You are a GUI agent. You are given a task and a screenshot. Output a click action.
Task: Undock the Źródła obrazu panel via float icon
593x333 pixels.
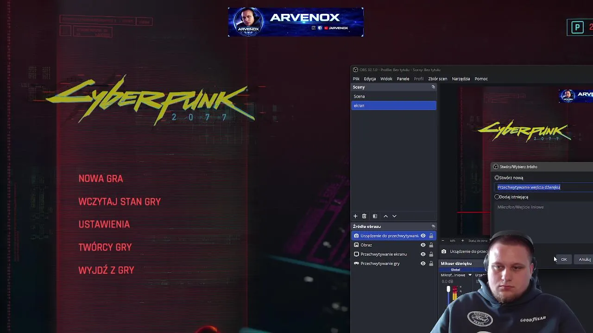[x=433, y=226]
